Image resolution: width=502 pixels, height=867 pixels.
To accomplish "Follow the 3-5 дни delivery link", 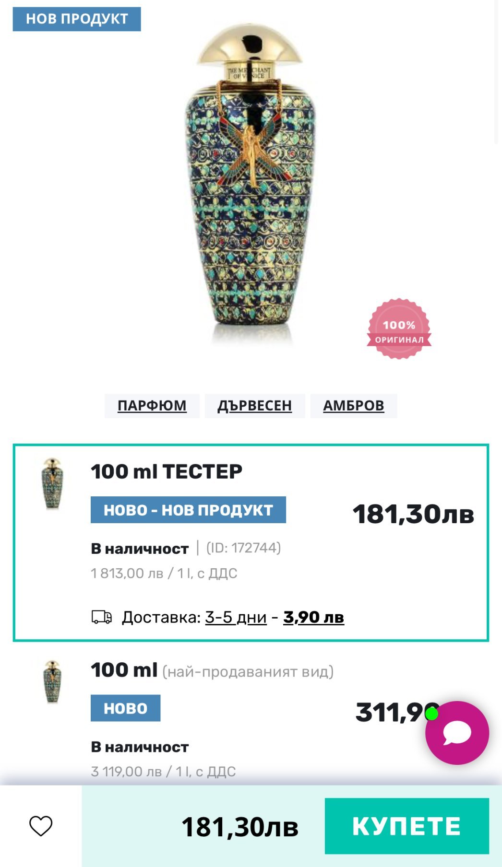I will [x=236, y=617].
